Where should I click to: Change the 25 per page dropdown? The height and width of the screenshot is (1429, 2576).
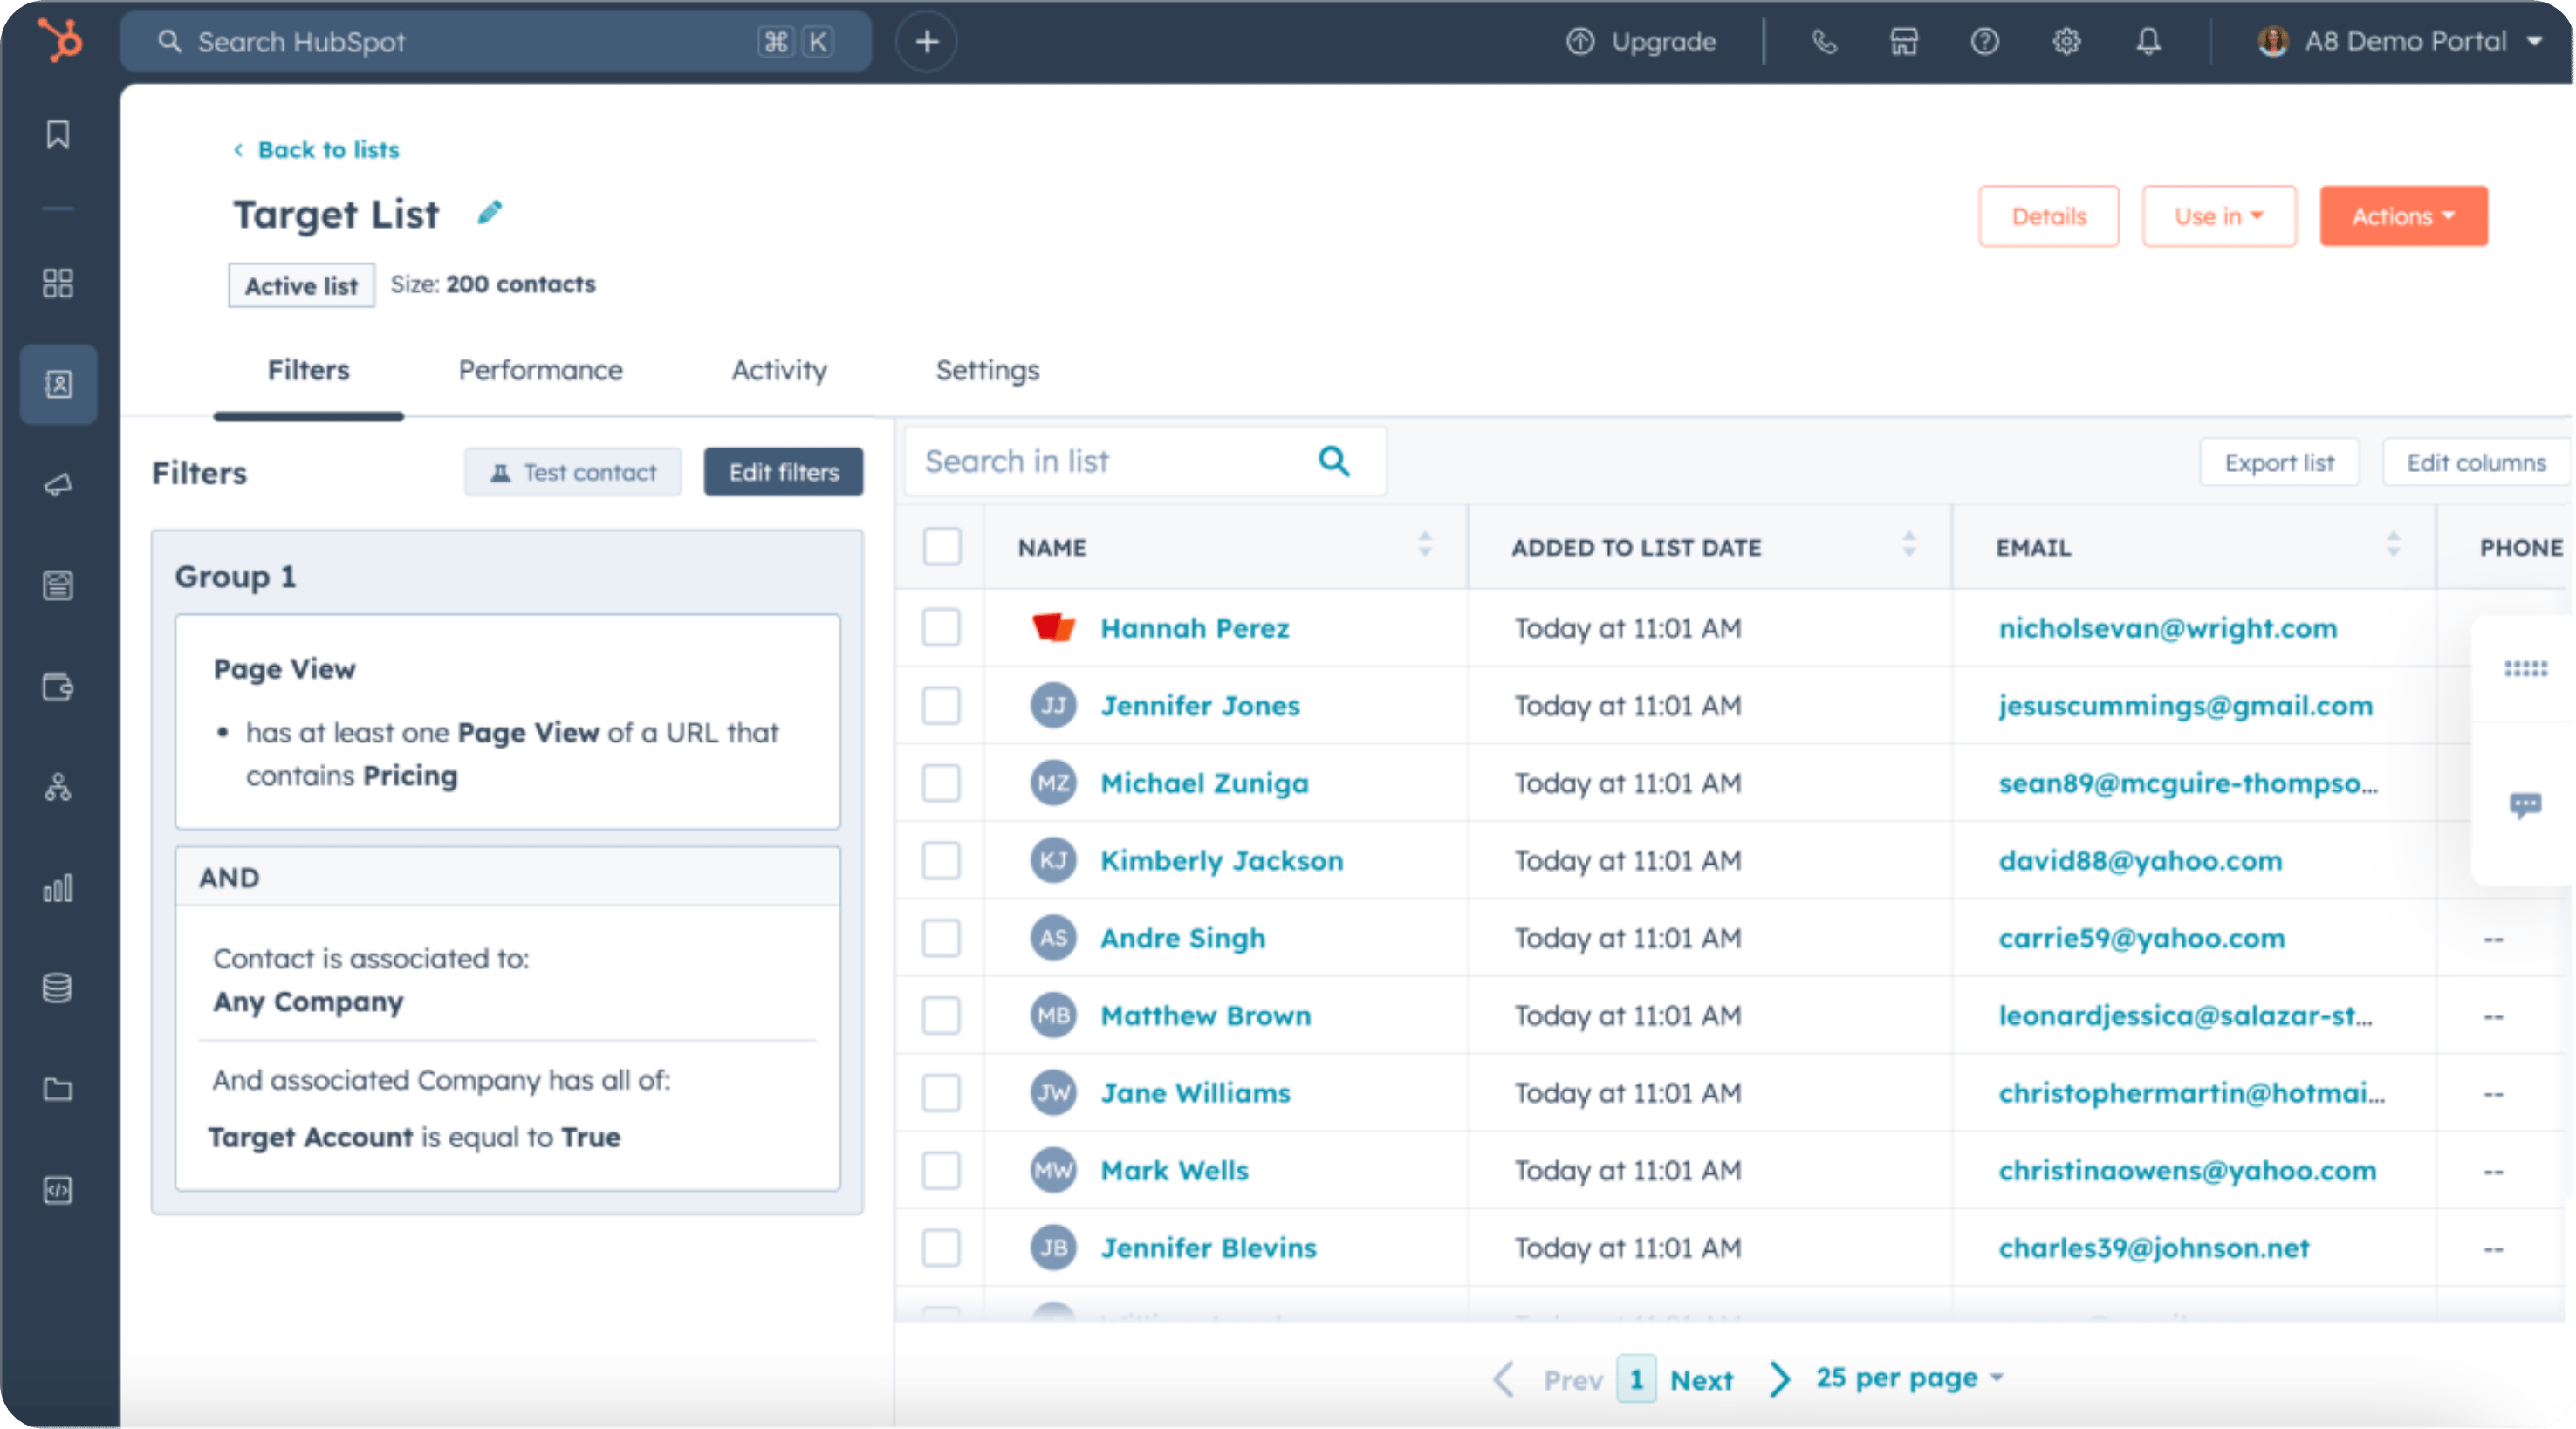click(1909, 1378)
